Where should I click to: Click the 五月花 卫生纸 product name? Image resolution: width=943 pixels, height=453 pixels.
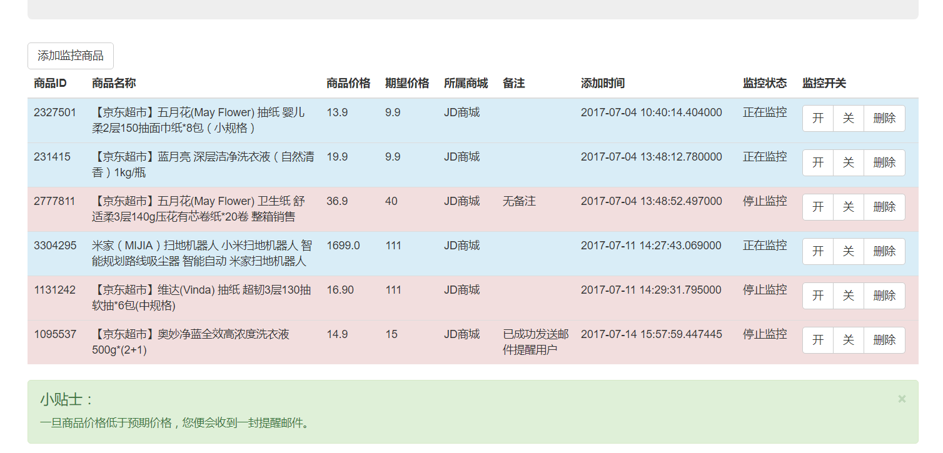(198, 209)
